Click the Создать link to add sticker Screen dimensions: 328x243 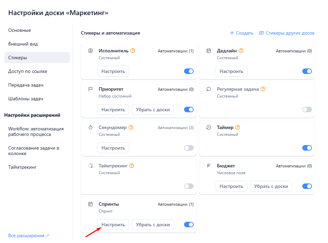(x=242, y=33)
